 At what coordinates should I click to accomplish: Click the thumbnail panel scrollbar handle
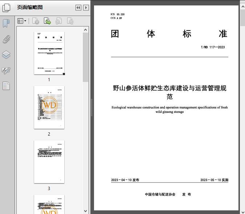(85, 57)
